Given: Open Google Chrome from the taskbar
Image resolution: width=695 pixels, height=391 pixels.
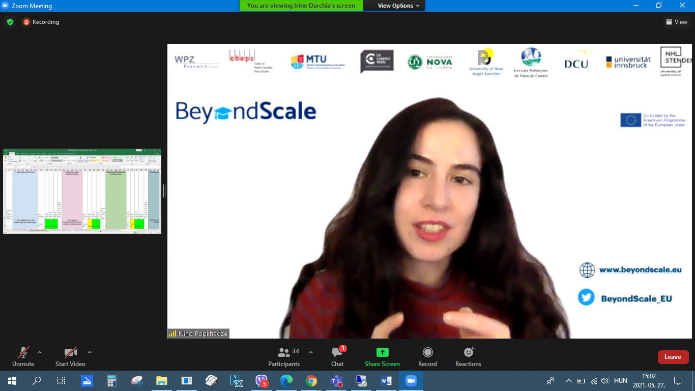Looking at the screenshot, I should [311, 381].
